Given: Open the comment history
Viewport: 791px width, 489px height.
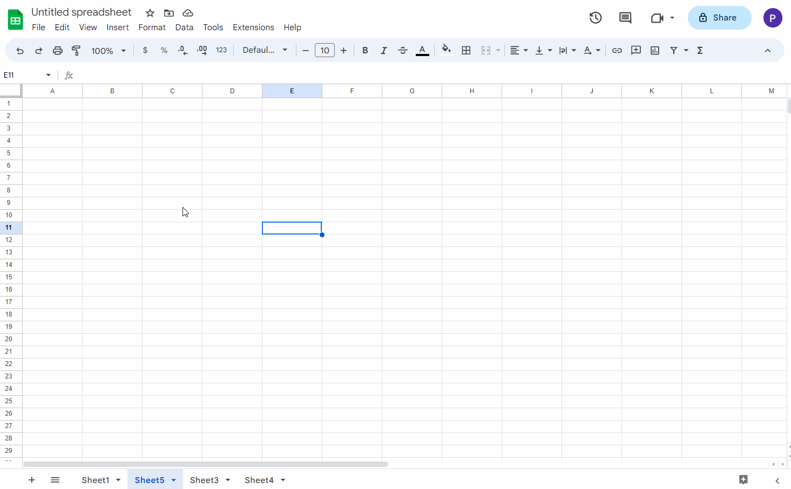Looking at the screenshot, I should pos(625,18).
